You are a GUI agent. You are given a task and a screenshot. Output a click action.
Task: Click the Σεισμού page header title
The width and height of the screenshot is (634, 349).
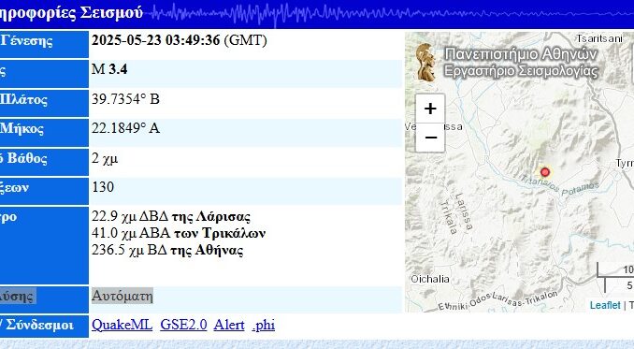coord(111,12)
